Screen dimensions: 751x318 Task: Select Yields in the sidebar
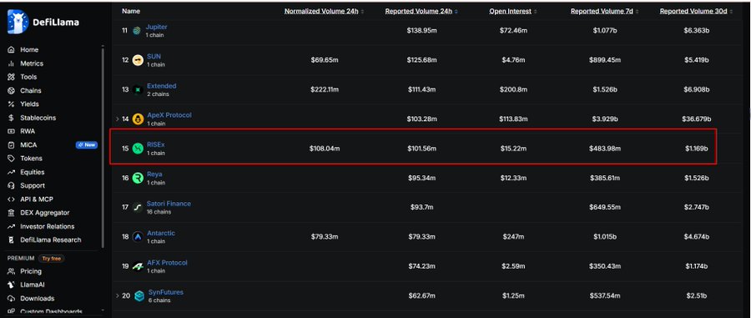29,104
